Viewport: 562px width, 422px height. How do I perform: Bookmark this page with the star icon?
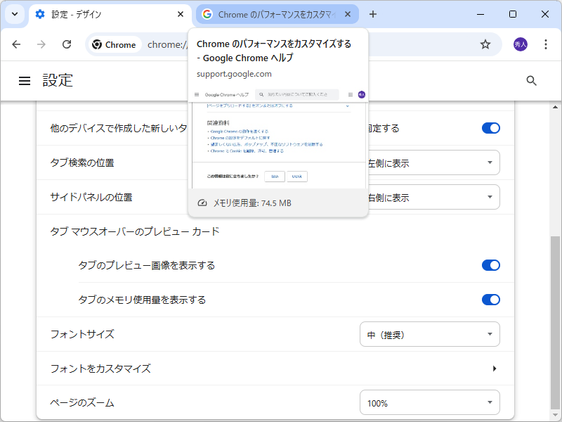tap(485, 44)
